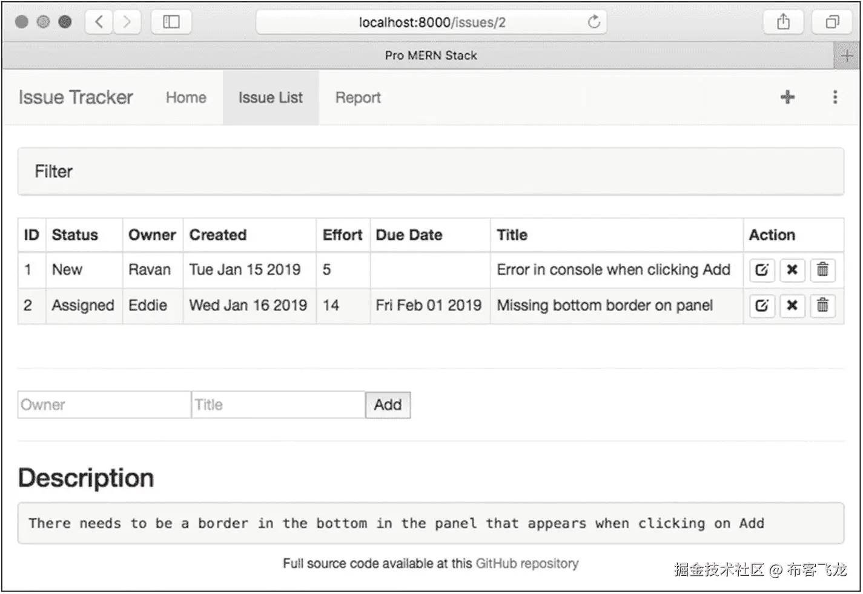Viewport: 863px width, 594px height.
Task: Click the 'New' status cell
Action: coord(83,270)
